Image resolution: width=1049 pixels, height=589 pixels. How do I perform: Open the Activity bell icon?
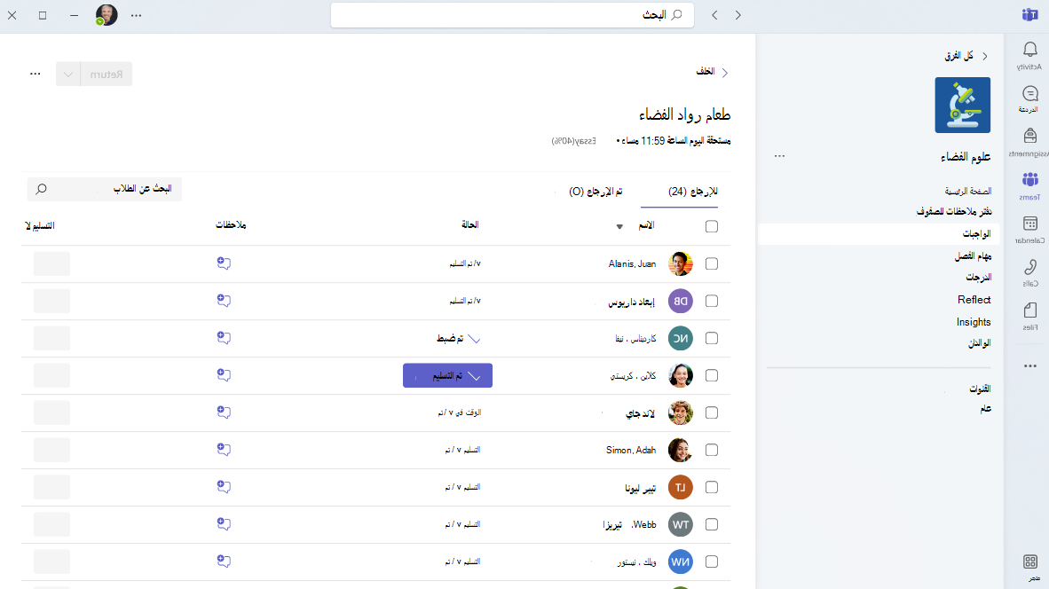[1029, 51]
